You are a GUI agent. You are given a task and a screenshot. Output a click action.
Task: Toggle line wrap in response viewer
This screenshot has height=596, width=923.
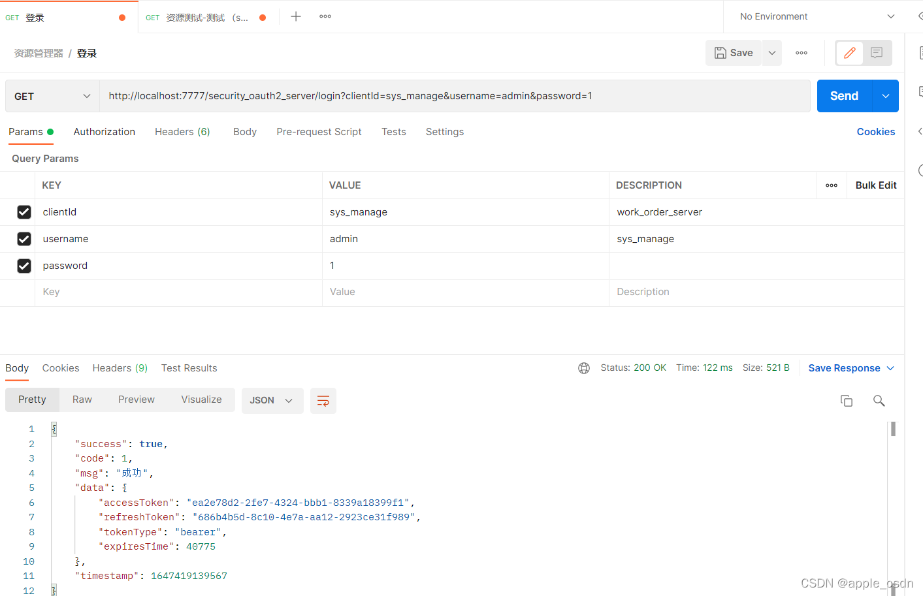[323, 401]
